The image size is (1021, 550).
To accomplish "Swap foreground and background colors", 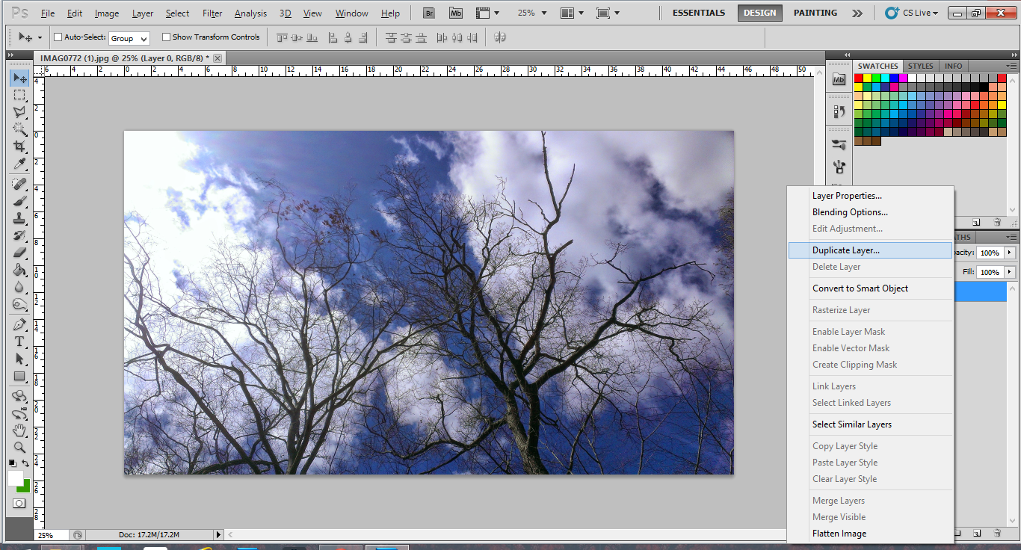I will pos(27,464).
